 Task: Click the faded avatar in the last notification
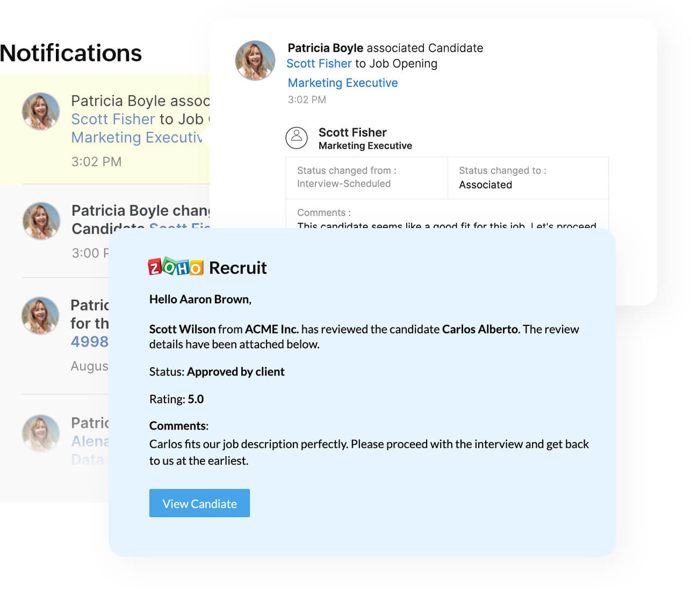tap(40, 433)
